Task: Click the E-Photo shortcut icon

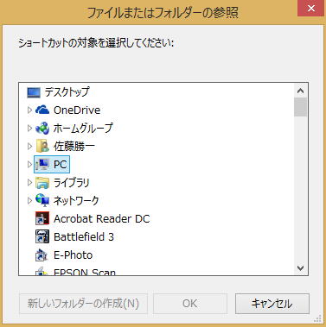Action: pos(42,255)
